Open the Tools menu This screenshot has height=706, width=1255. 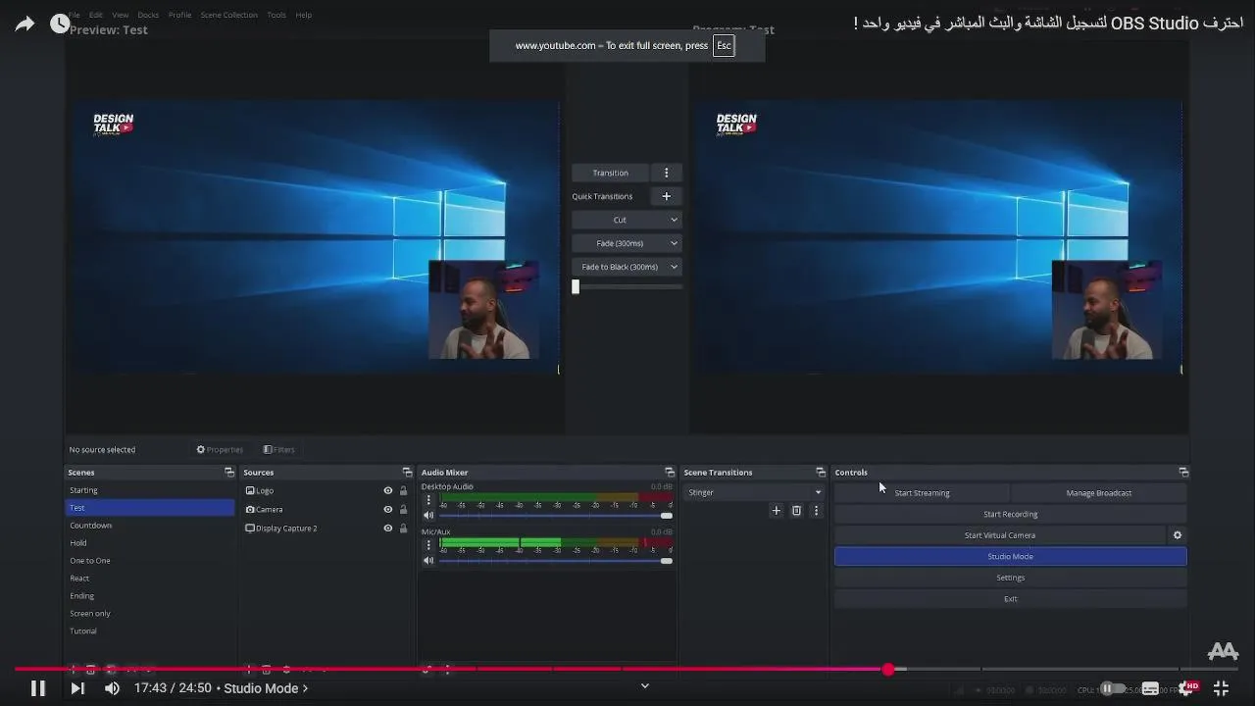(276, 15)
